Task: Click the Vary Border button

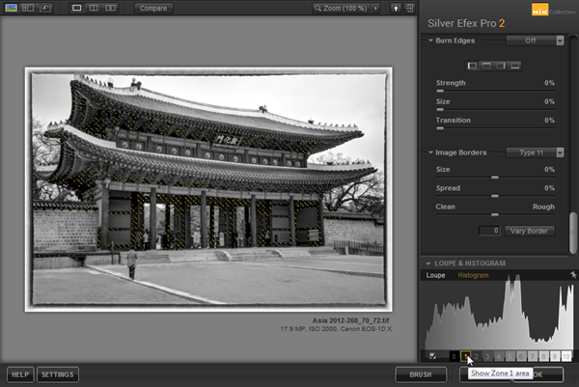Action: click(529, 231)
